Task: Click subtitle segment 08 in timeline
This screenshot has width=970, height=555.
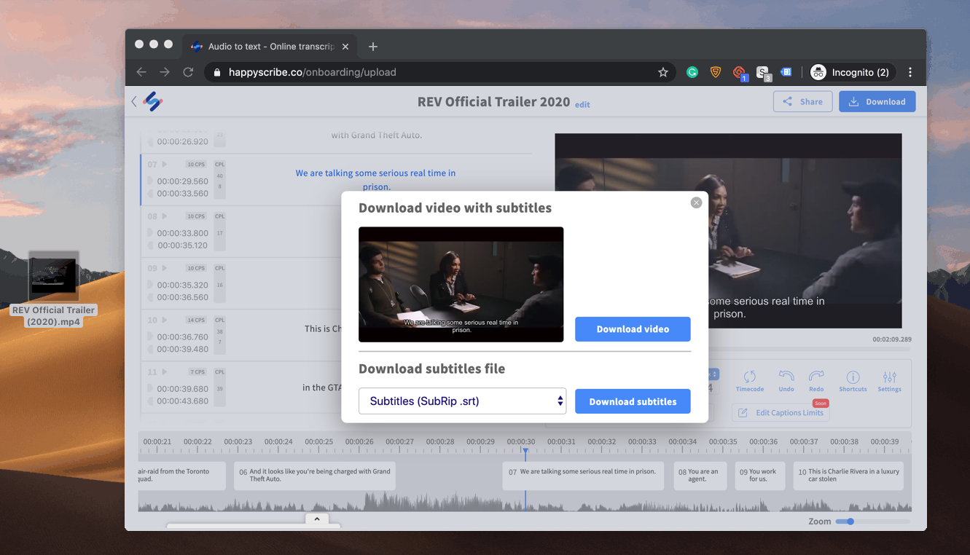Action: (700, 476)
